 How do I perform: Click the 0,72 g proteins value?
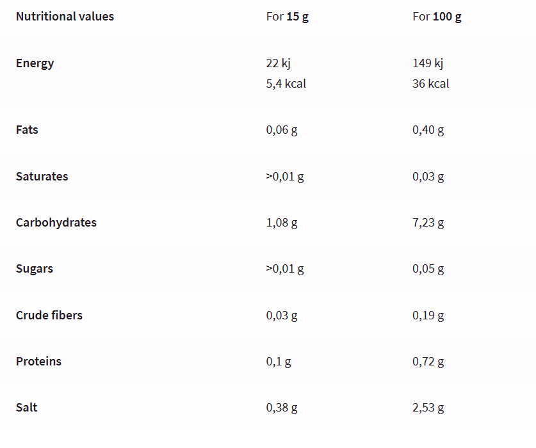[x=428, y=362]
